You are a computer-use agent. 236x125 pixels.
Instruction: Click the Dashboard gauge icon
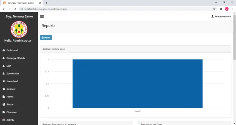pos(4,50)
